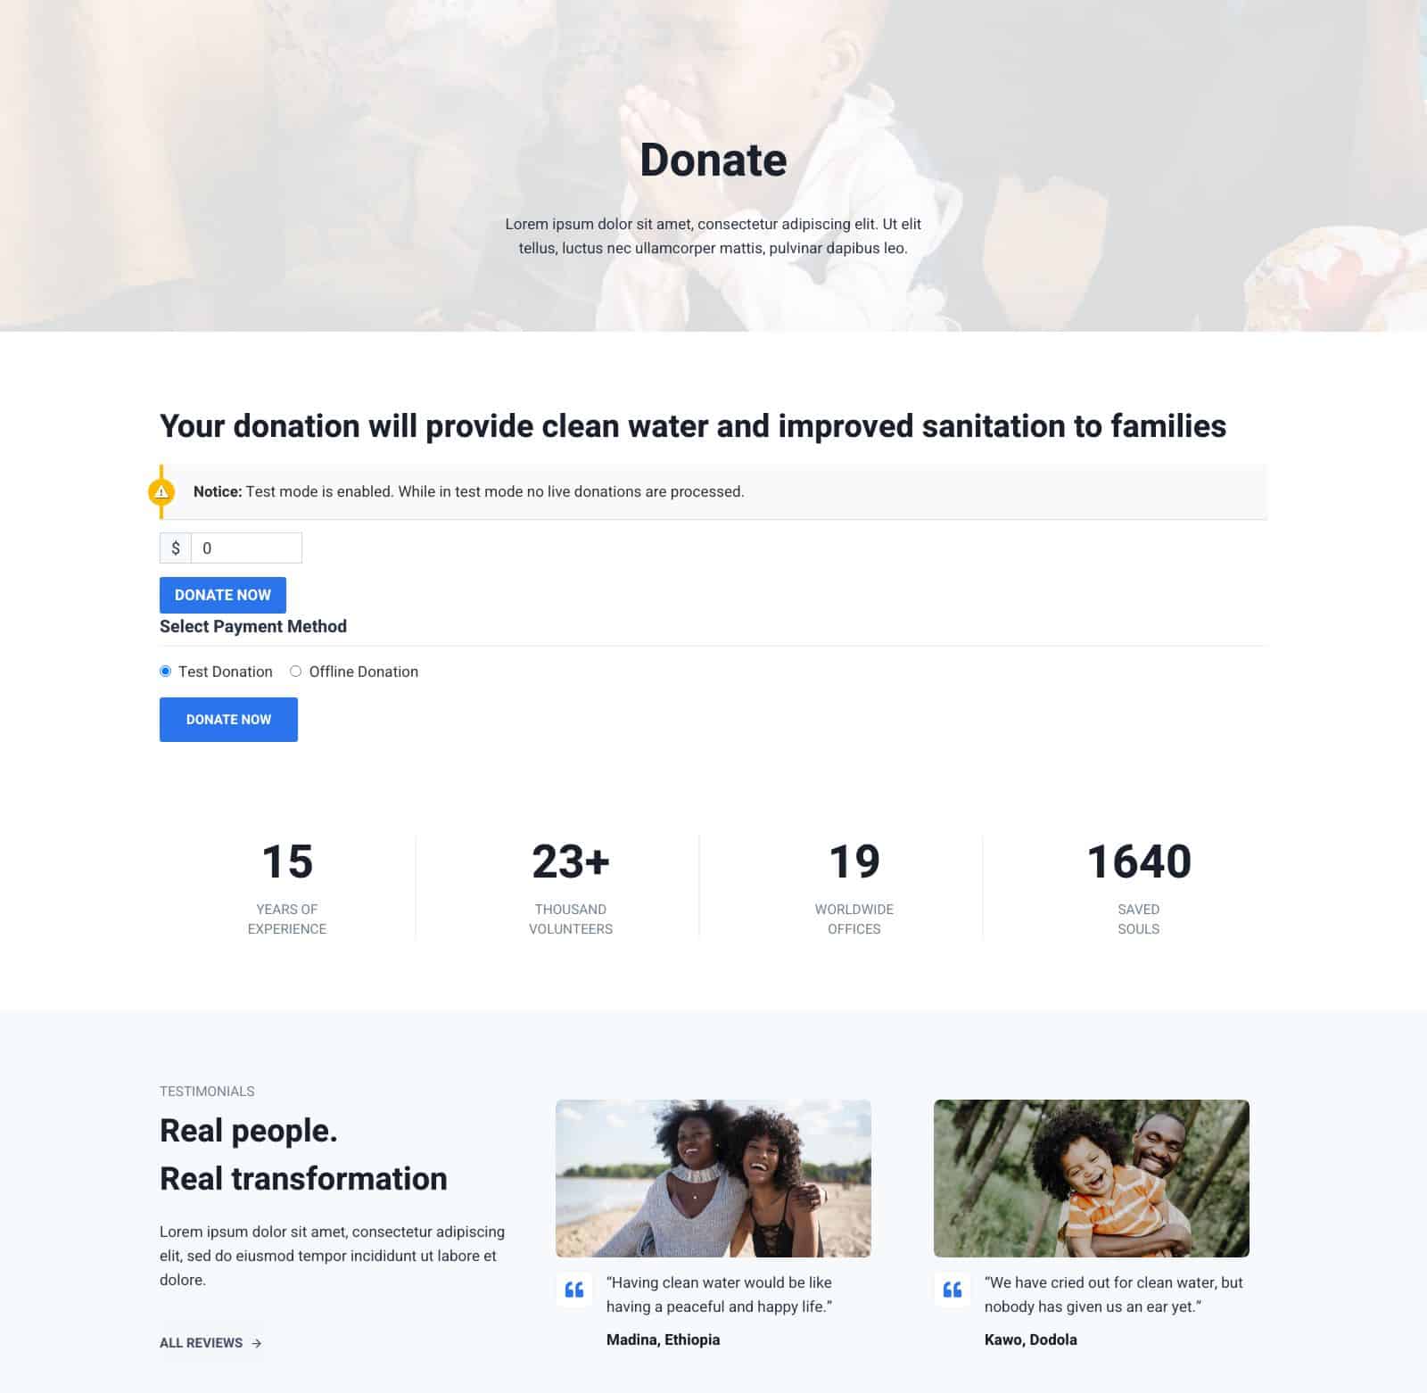The width and height of the screenshot is (1427, 1393).
Task: Click the 19 Worldwide Offices counter
Action: click(x=854, y=887)
